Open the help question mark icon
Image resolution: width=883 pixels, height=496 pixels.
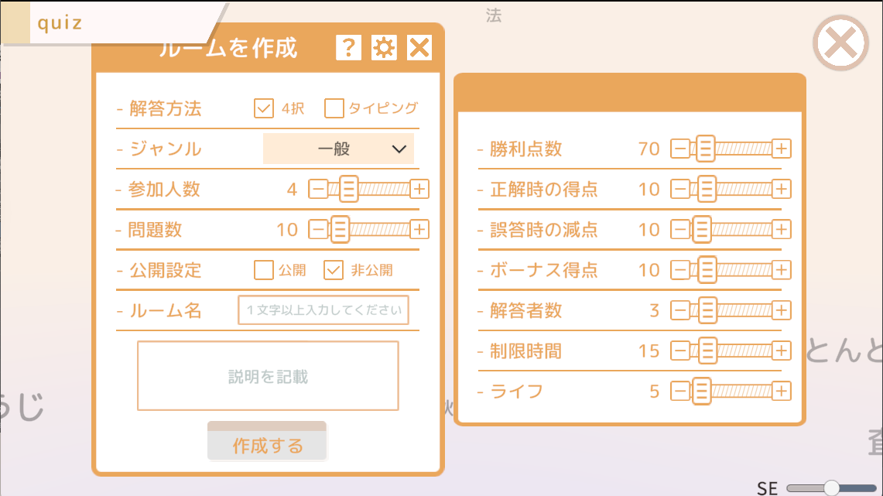coord(348,48)
